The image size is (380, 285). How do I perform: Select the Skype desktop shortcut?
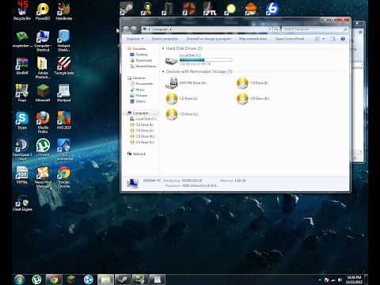(x=22, y=120)
